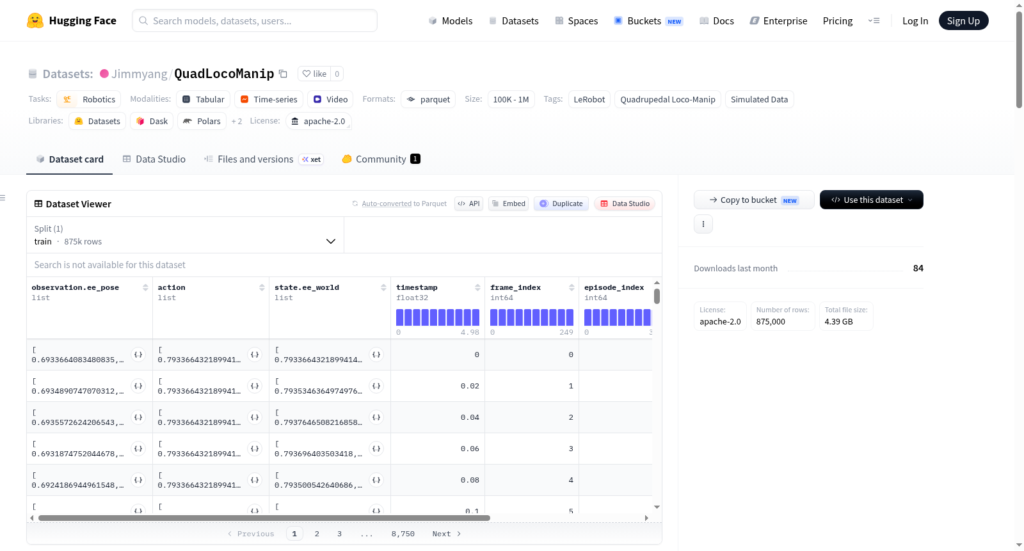Viewport: 1024px width, 551px height.
Task: Sort by frame_index column
Action: coord(572,287)
